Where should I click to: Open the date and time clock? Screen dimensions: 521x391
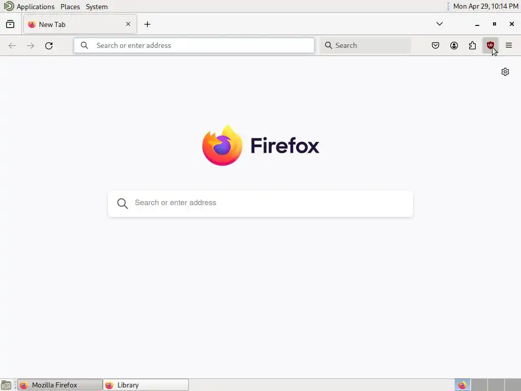(x=485, y=6)
